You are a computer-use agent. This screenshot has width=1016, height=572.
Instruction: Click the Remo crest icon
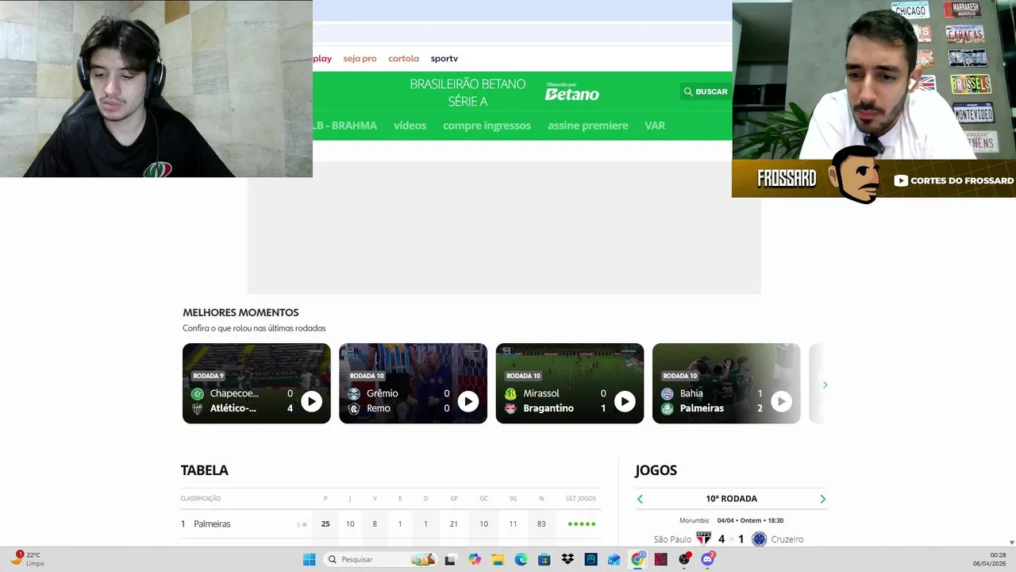(x=354, y=409)
